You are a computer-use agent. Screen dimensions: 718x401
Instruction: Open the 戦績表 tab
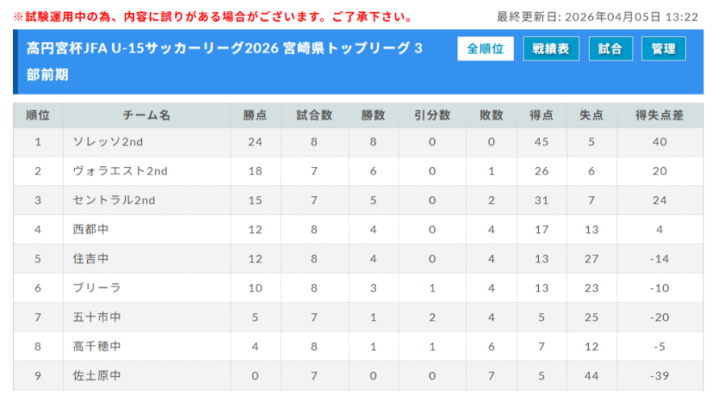point(551,49)
